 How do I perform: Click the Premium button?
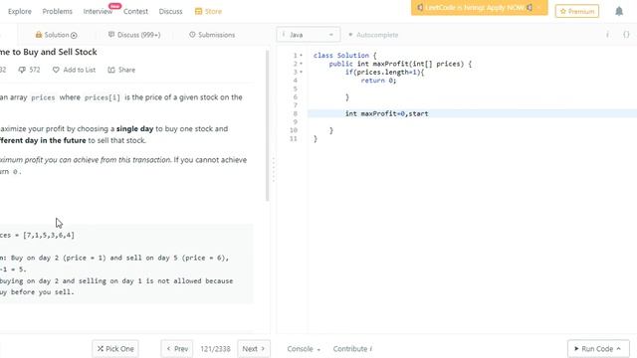[577, 11]
